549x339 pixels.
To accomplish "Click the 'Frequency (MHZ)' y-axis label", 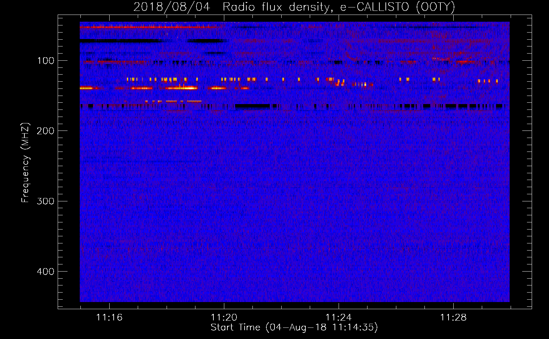I will [x=25, y=162].
